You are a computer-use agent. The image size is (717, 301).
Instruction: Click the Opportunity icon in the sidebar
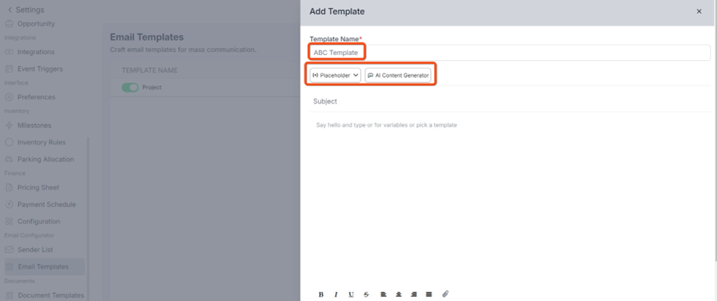[9, 24]
